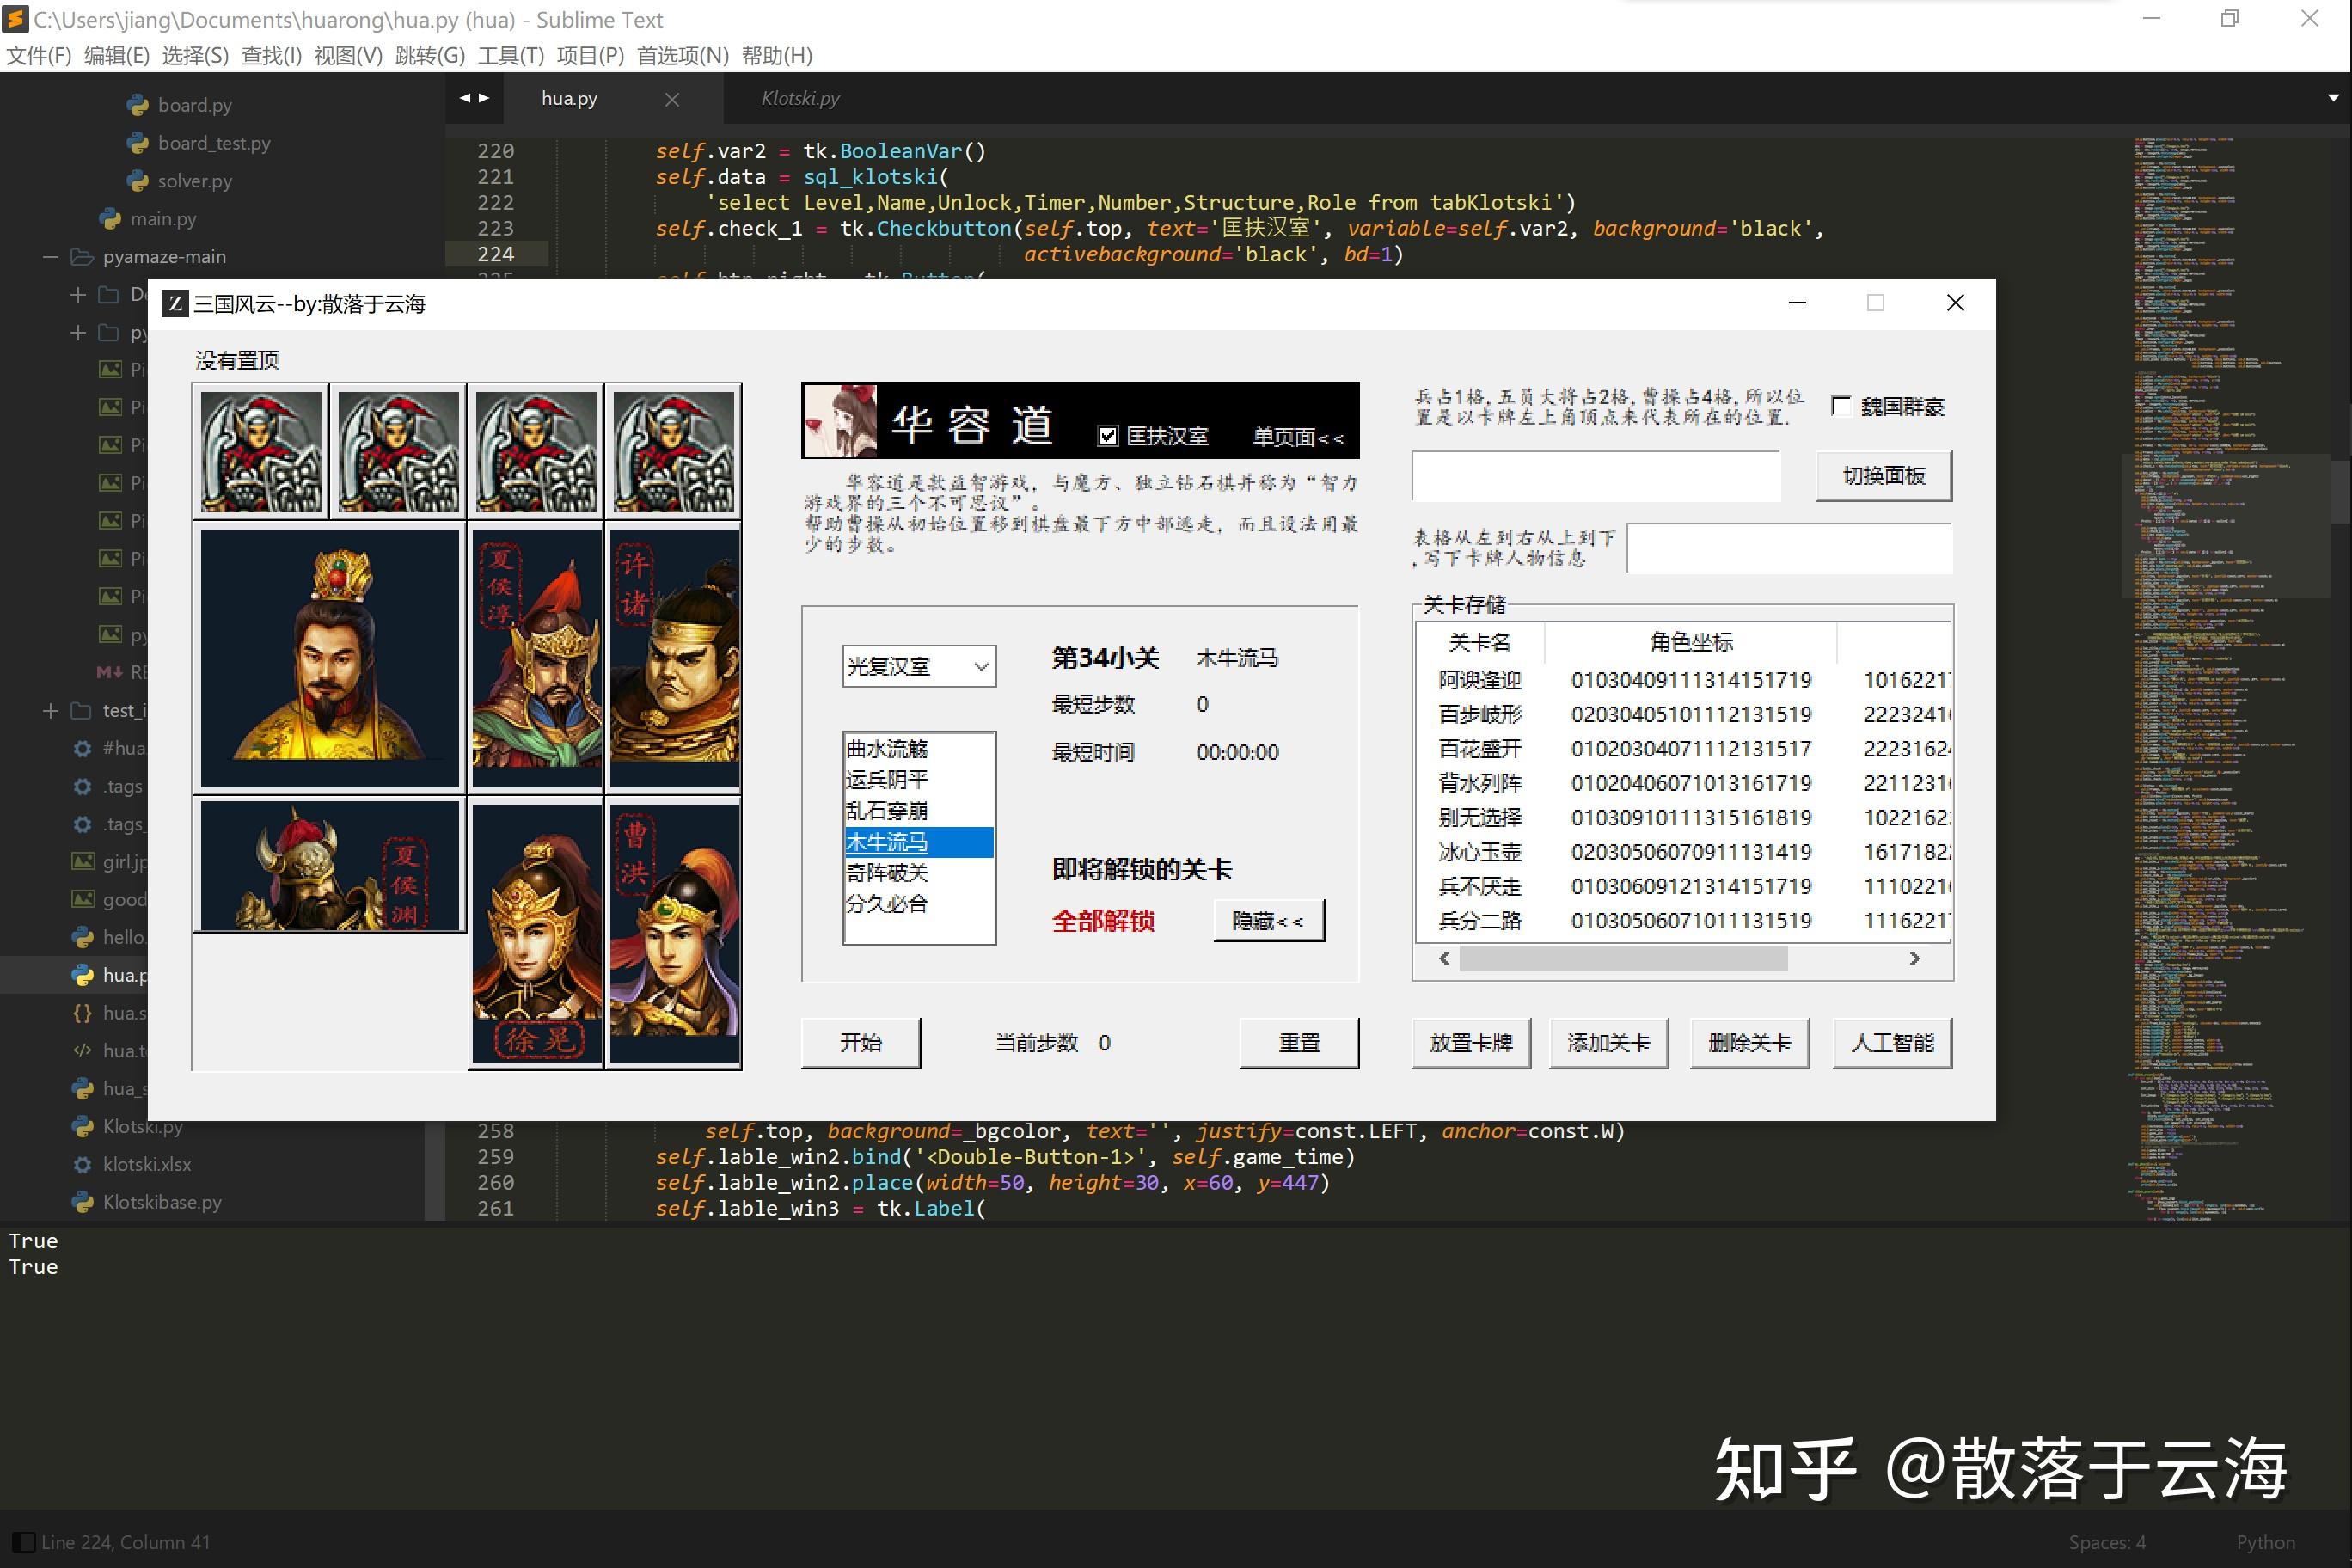Click the 单页面<< label
The width and height of the screenshot is (2352, 1568).
tap(1298, 437)
